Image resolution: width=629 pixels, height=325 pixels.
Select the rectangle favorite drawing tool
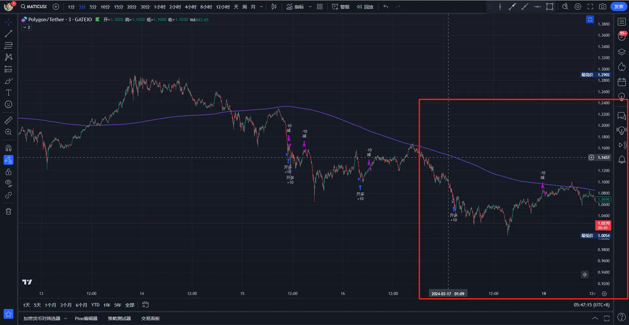550,7
